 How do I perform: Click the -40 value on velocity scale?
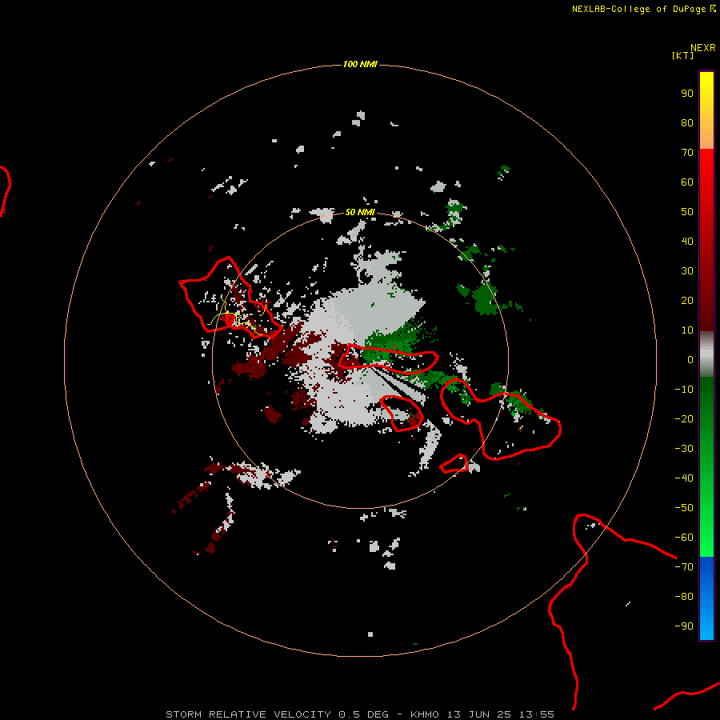tap(684, 478)
